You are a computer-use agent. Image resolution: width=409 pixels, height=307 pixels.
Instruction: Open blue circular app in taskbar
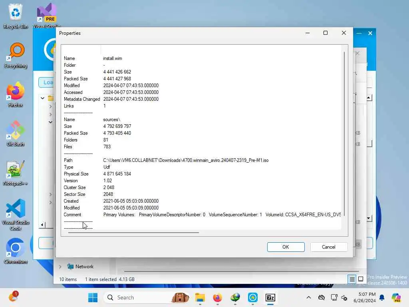tap(253, 297)
